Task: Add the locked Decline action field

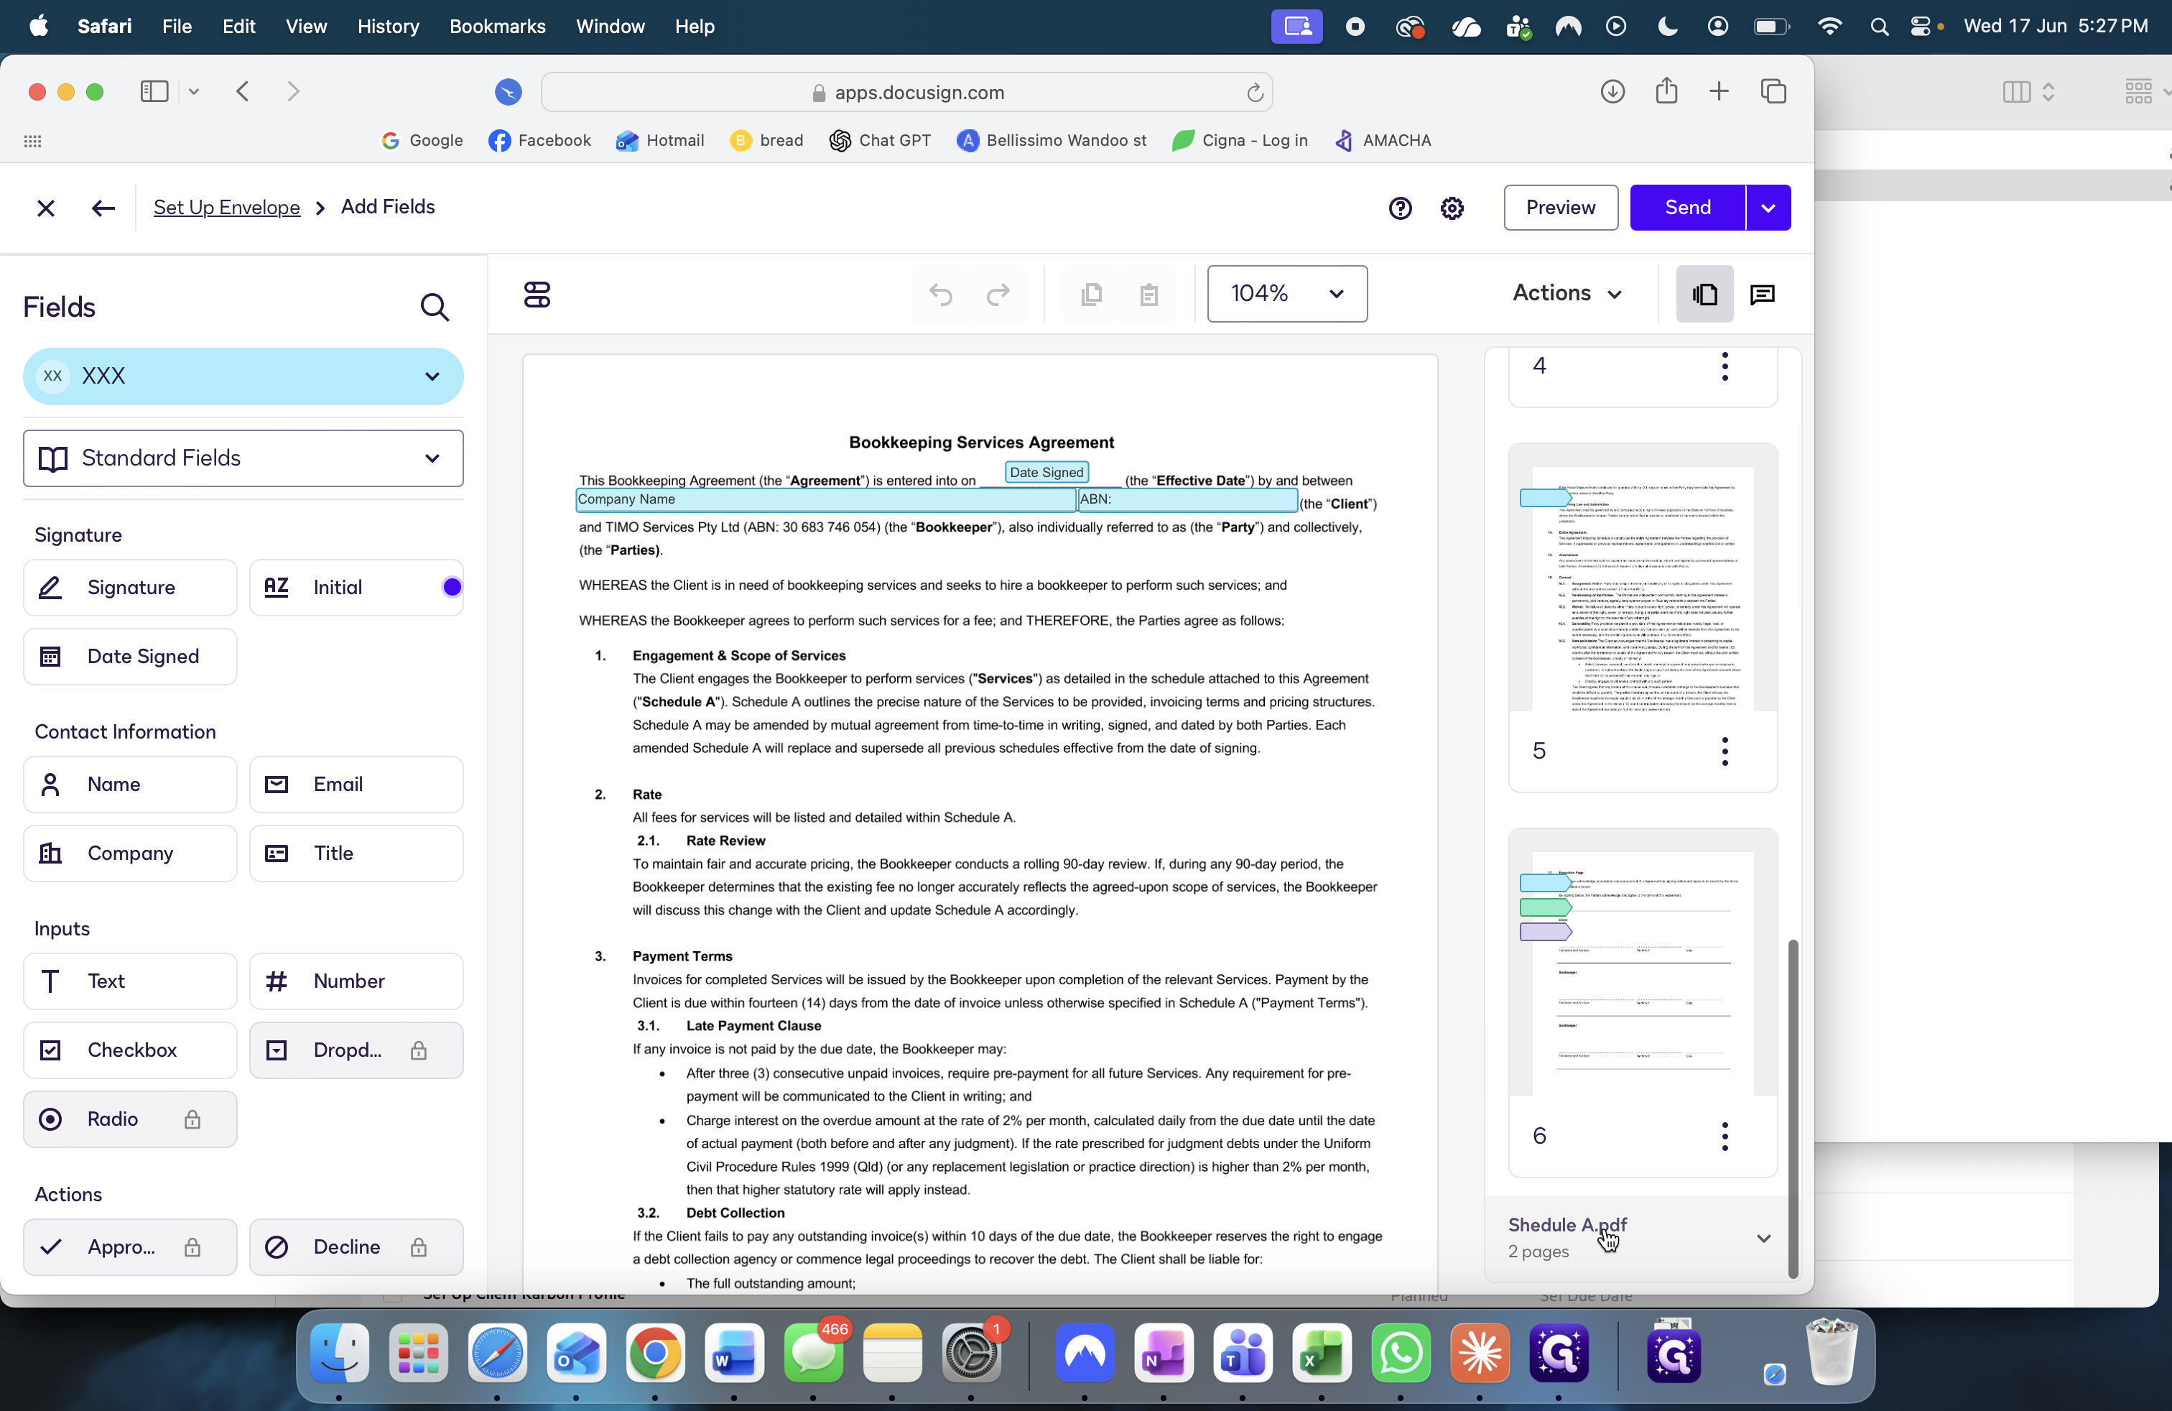Action: tap(356, 1246)
